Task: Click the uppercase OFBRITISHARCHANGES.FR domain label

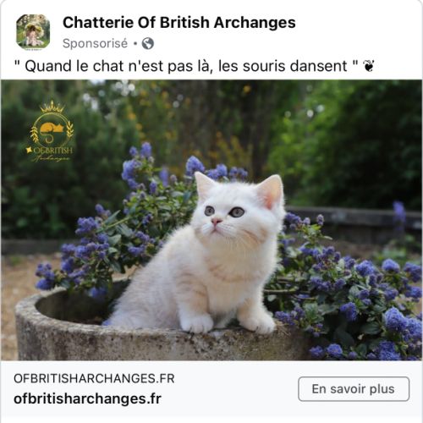Action: click(x=94, y=378)
